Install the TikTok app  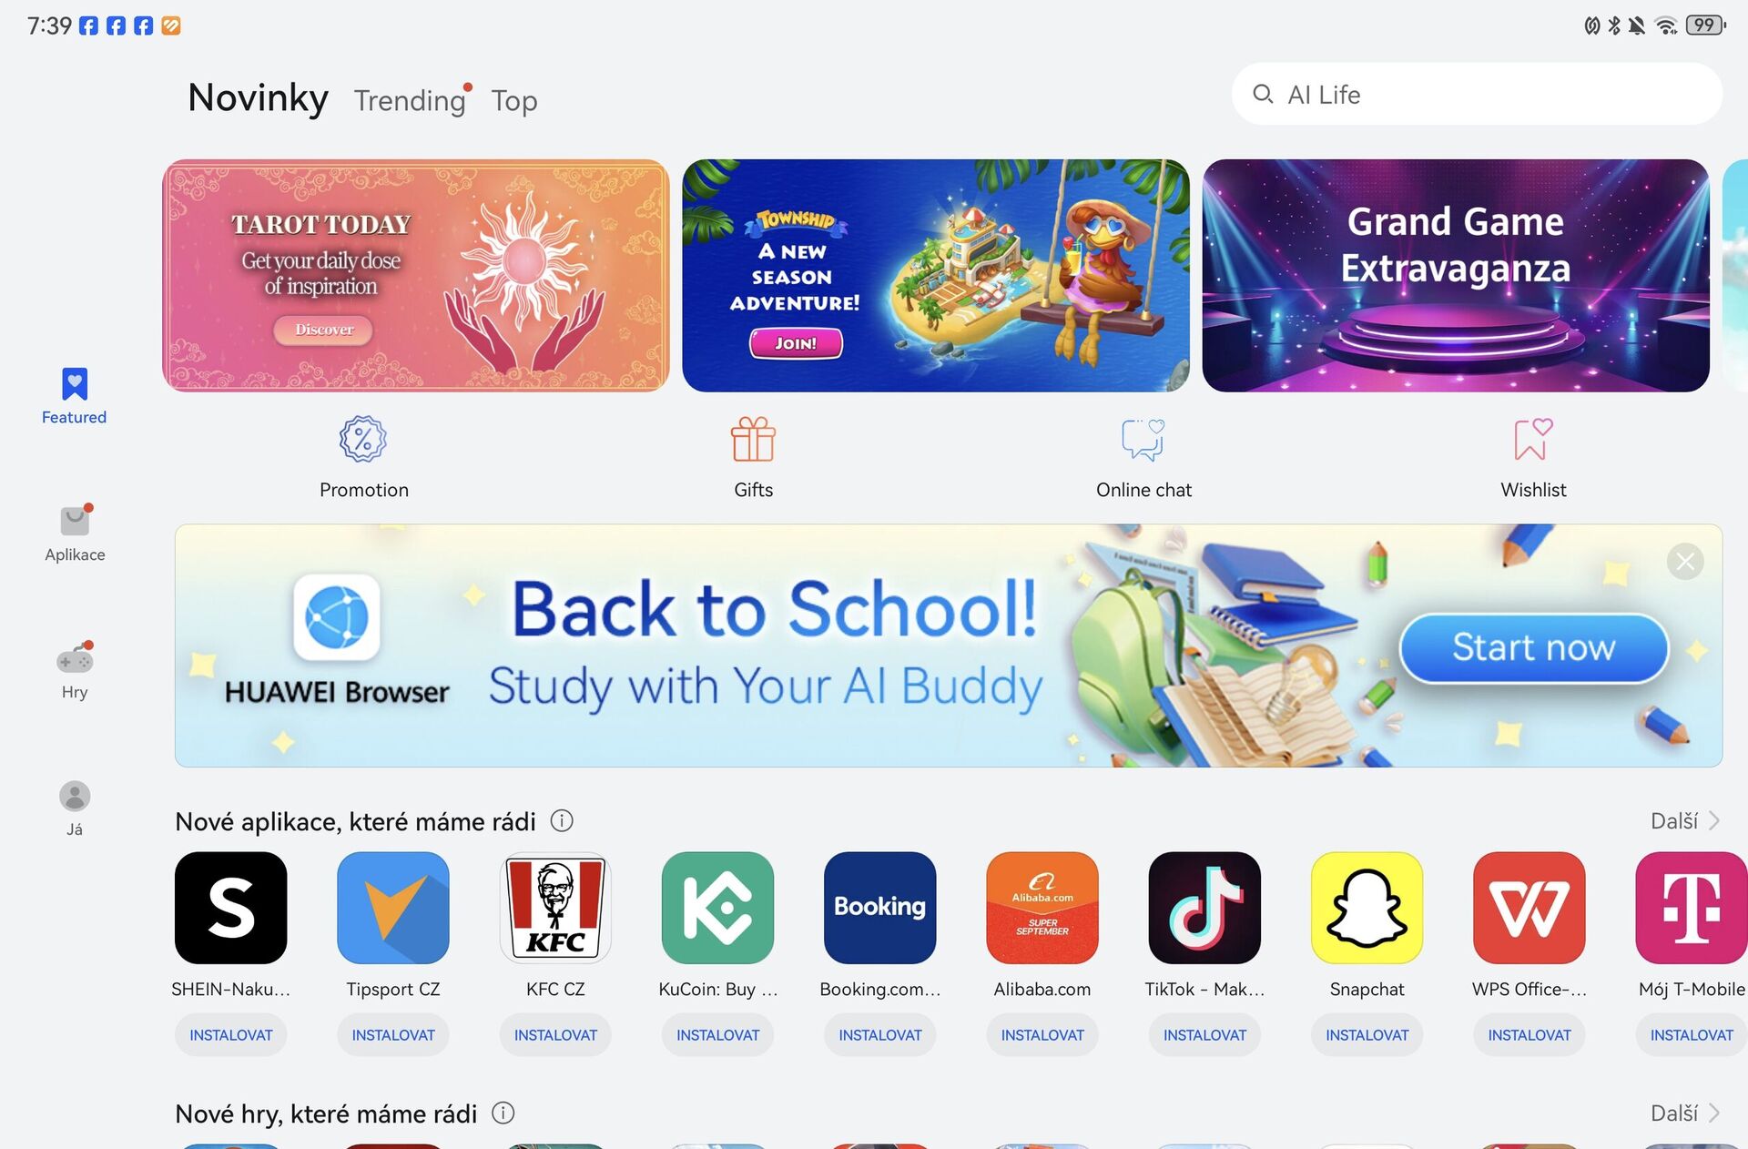tap(1204, 1035)
